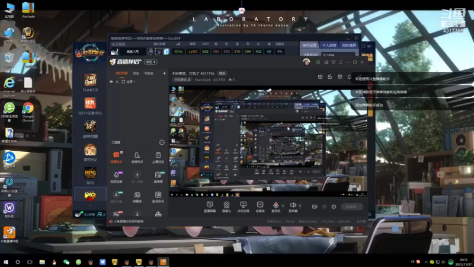Screen dimensions: 474x267
Task: Switch to the 个人战绩 tab
Action: click(x=329, y=45)
